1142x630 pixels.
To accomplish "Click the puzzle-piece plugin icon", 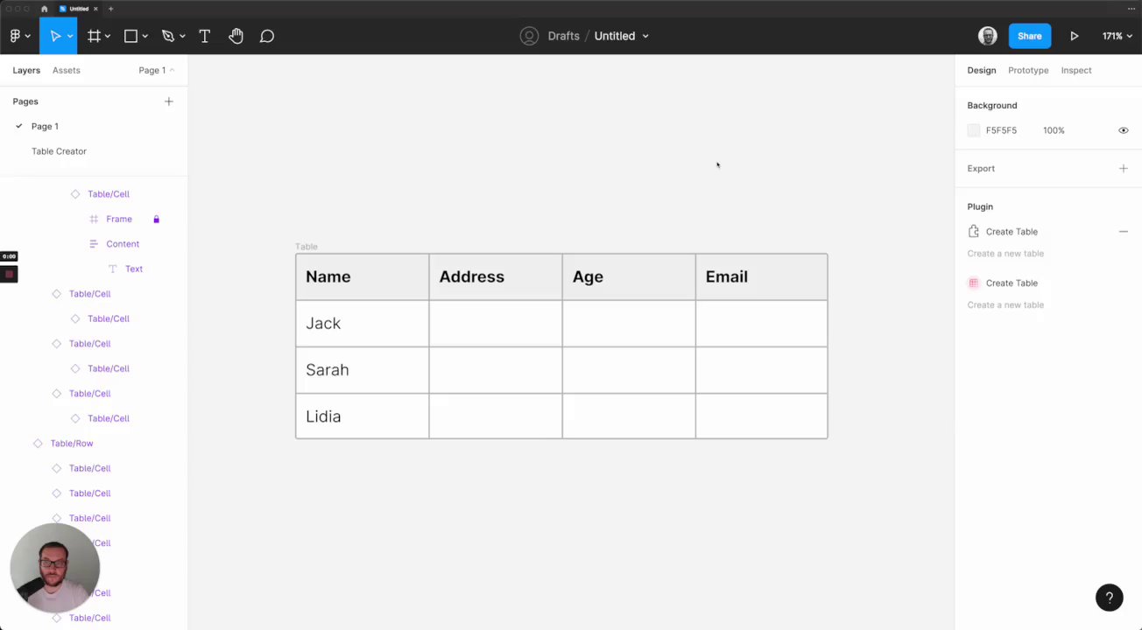I will point(974,232).
